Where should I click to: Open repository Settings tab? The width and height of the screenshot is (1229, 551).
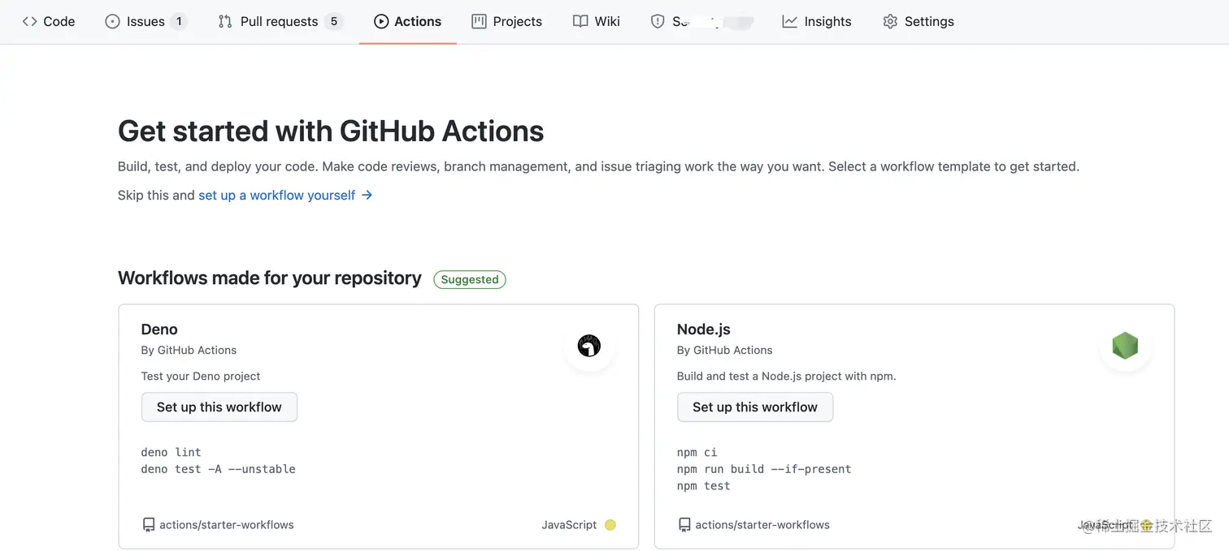[x=918, y=22]
